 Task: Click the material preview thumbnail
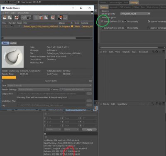click(13, 57)
